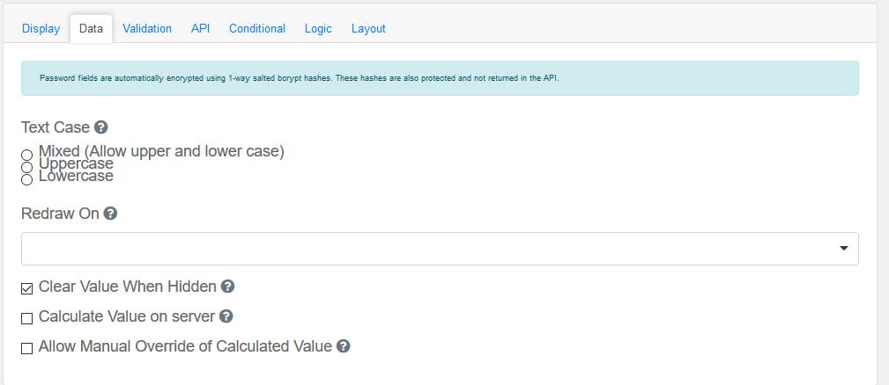This screenshot has height=385, width=889.
Task: Click inside the Redraw On select field
Action: click(x=423, y=249)
